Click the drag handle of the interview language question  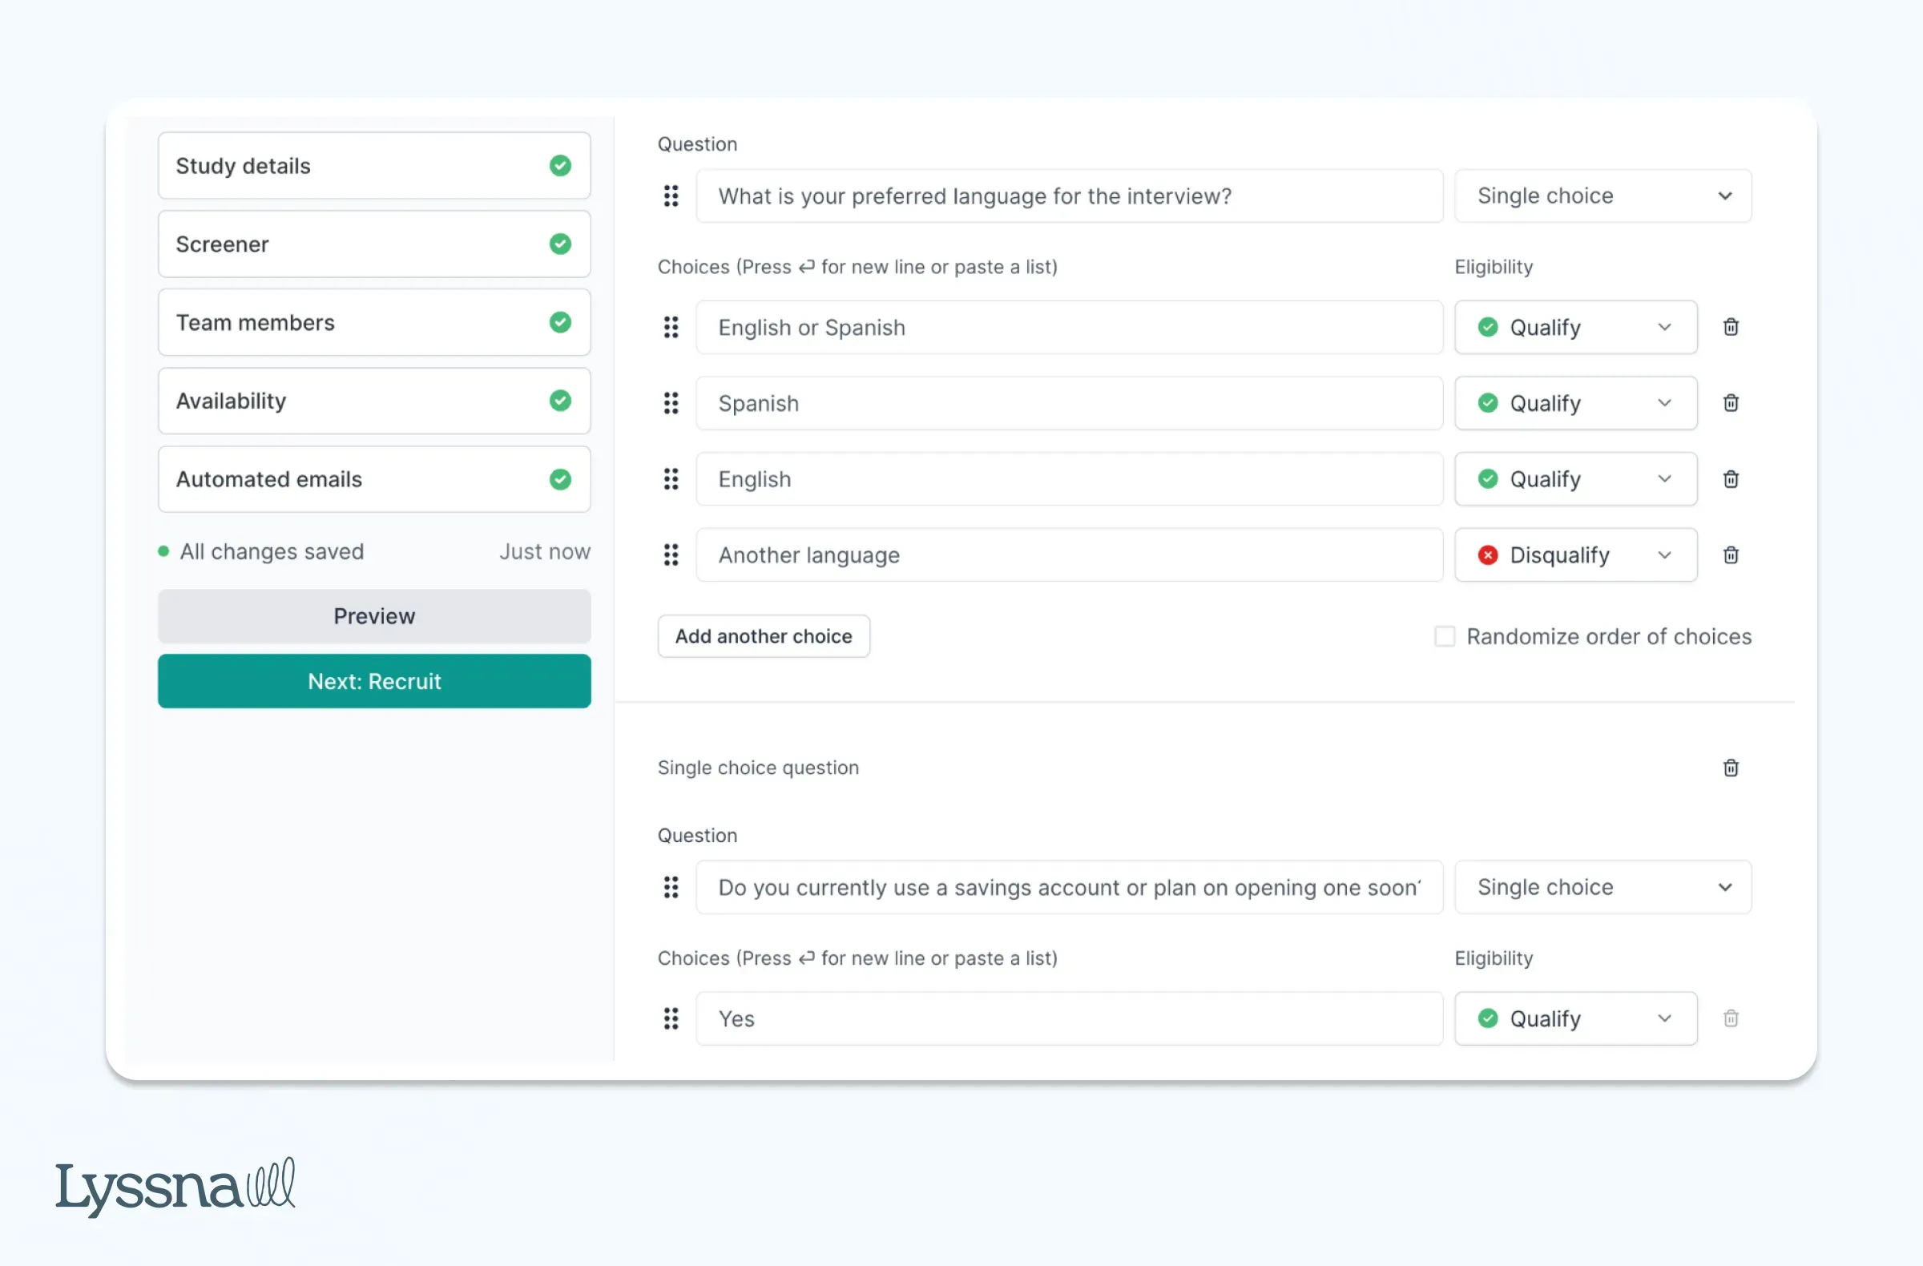[671, 196]
